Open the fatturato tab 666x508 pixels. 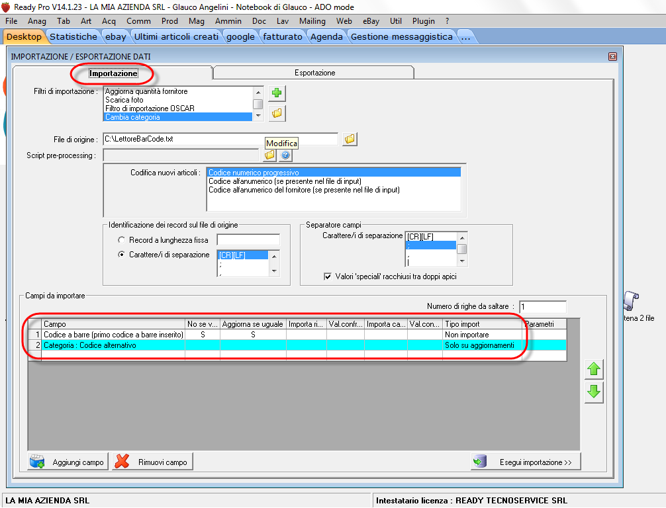[283, 37]
